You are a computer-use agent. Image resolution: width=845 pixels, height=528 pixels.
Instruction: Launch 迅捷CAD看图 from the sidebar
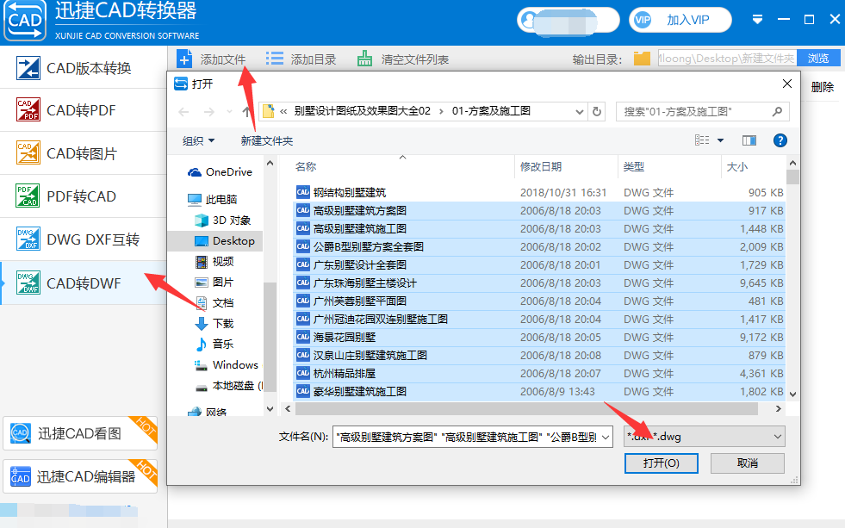pos(80,433)
